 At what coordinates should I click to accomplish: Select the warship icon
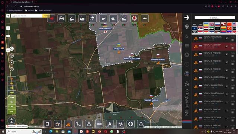point(145,18)
